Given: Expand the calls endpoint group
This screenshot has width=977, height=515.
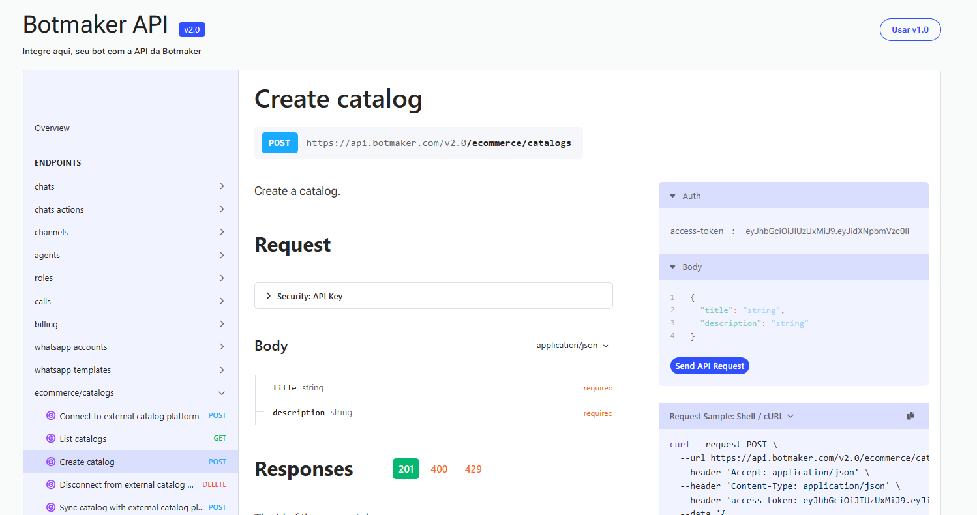Looking at the screenshot, I should [x=130, y=301].
